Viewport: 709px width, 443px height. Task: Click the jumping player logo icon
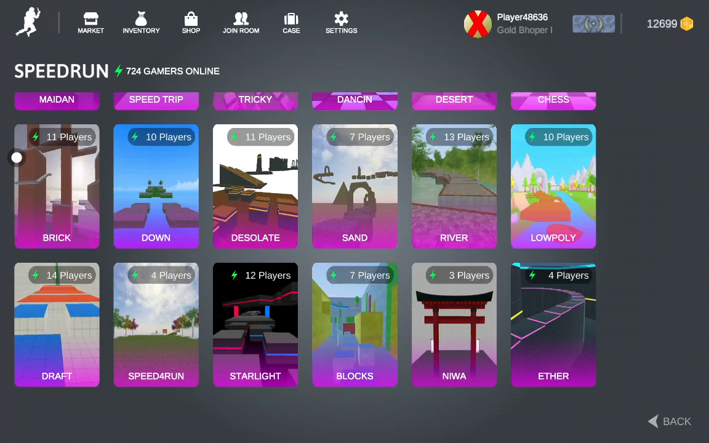point(28,23)
